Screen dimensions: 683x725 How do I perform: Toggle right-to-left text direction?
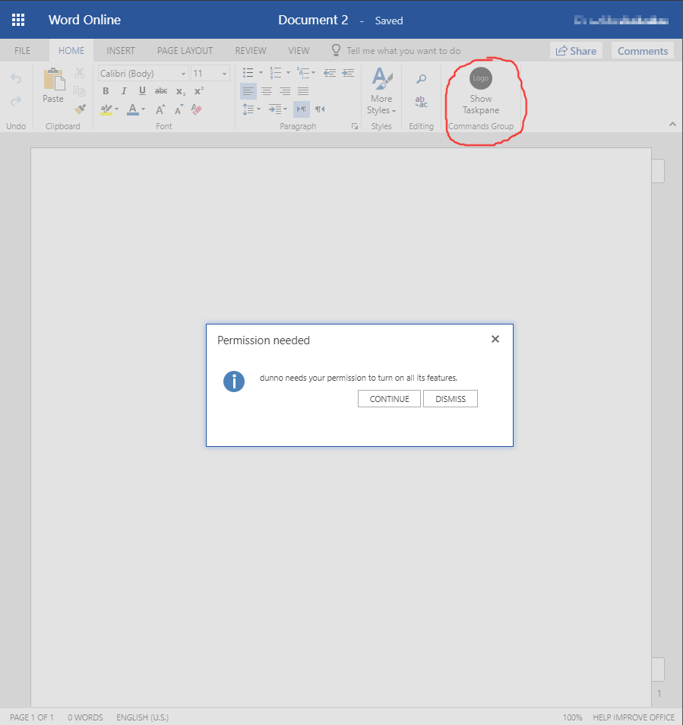pyautogui.click(x=320, y=109)
